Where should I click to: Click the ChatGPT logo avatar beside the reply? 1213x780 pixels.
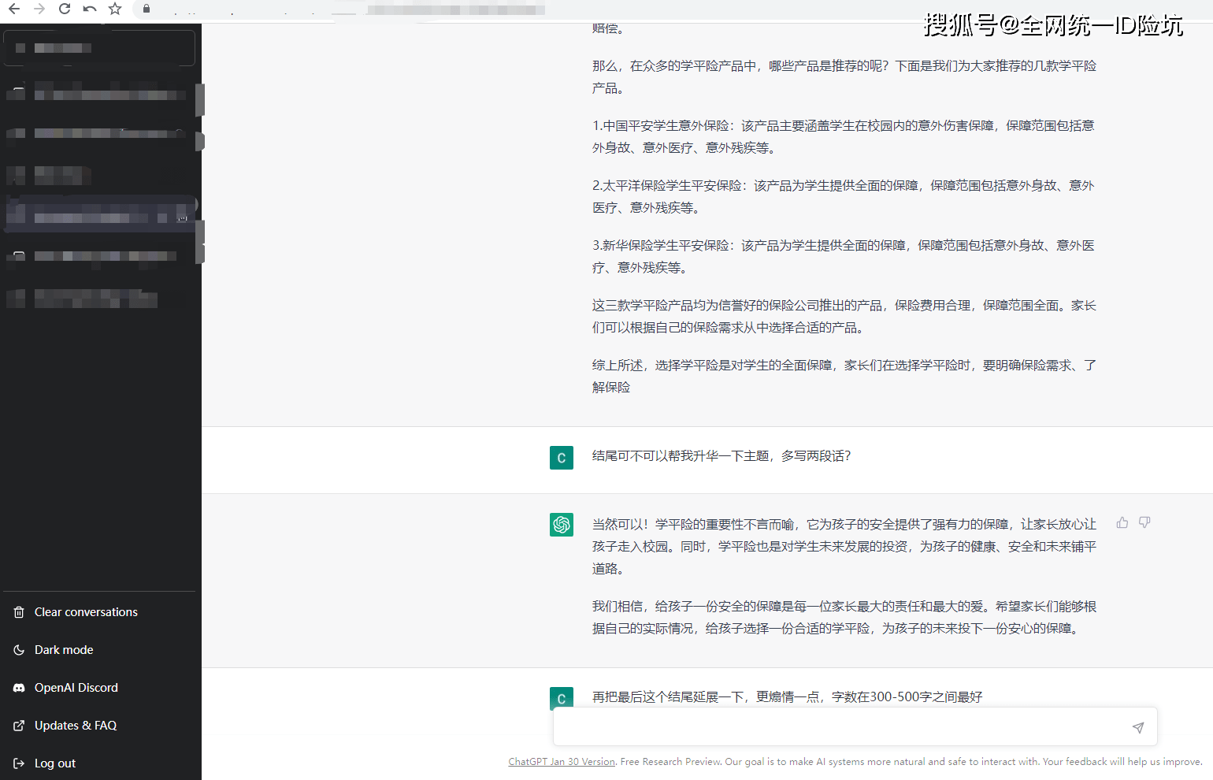coord(562,525)
